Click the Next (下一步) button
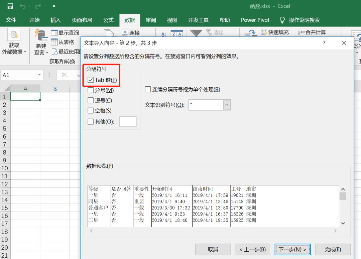The width and height of the screenshot is (361, 259). (x=292, y=250)
